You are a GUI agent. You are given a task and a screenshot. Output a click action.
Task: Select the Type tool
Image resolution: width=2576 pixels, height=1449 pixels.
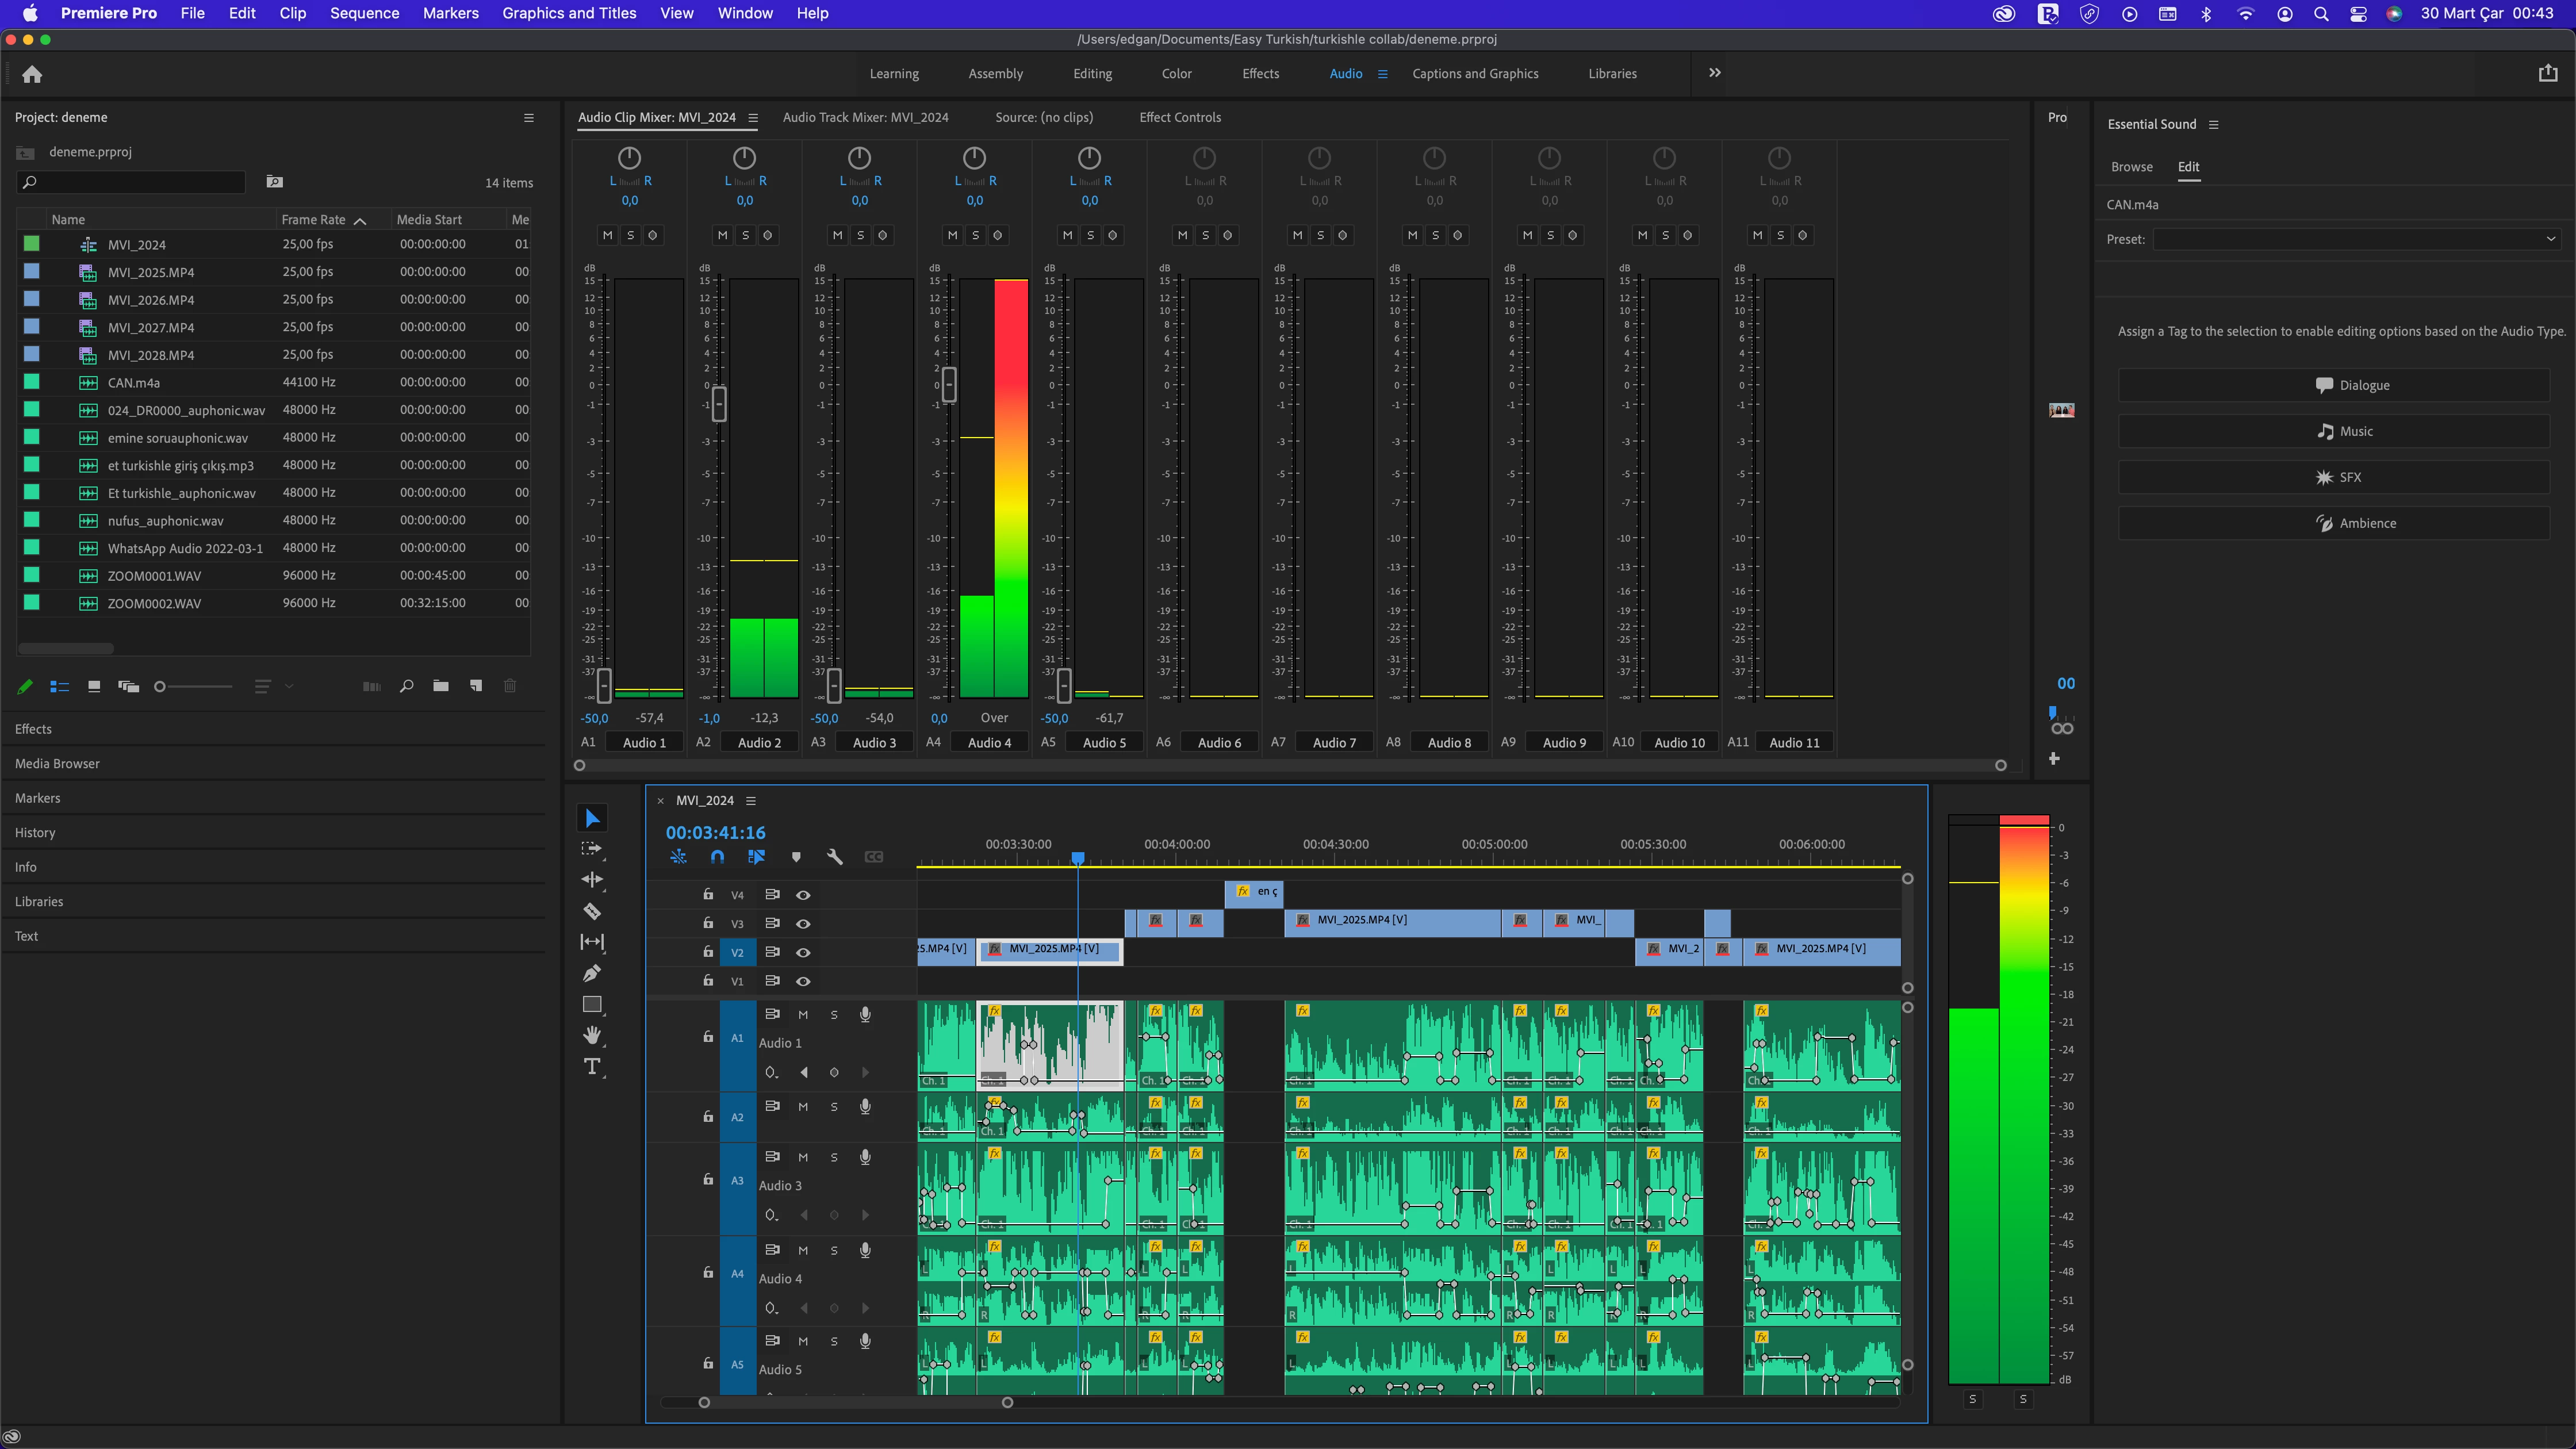click(x=592, y=1066)
